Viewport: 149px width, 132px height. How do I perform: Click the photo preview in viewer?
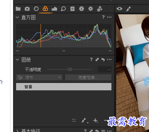pos(133,73)
